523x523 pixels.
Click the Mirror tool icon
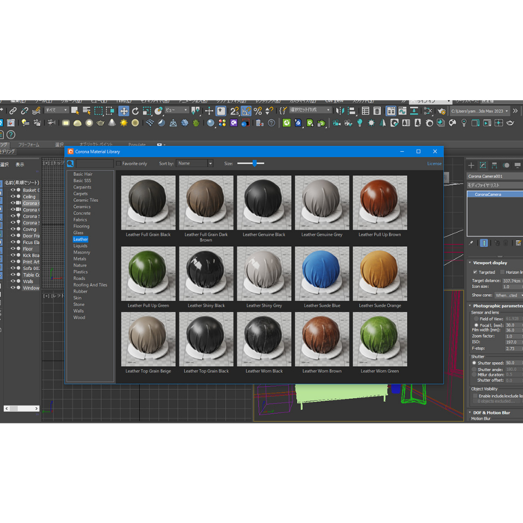(x=340, y=111)
